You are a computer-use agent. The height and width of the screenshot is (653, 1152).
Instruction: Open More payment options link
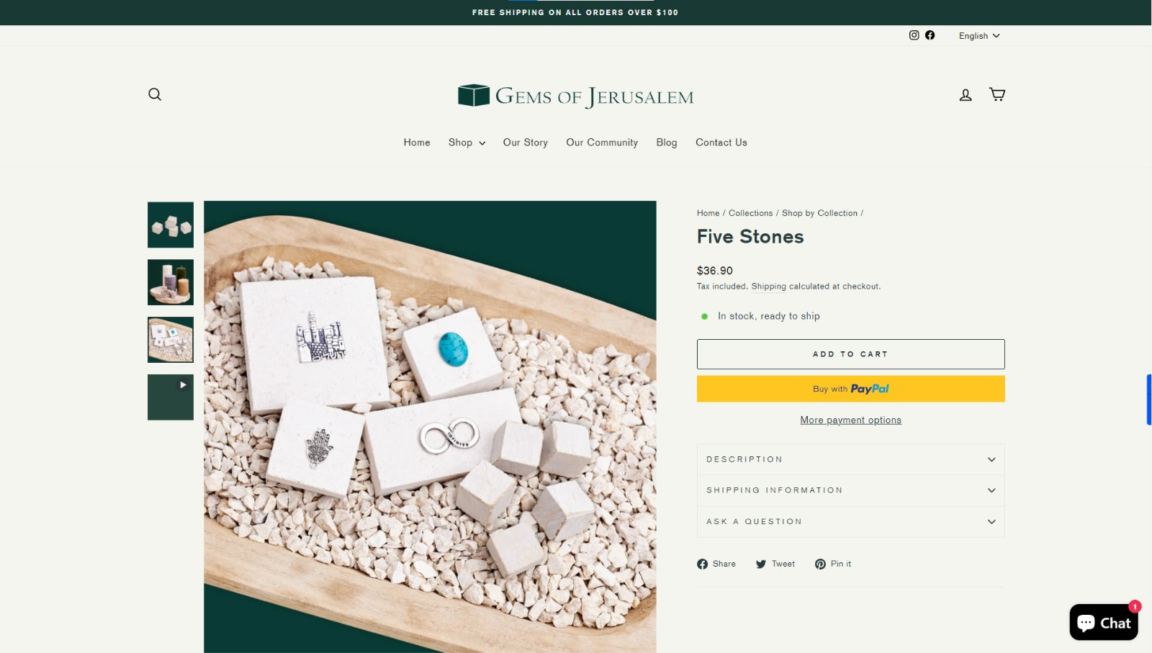click(850, 420)
